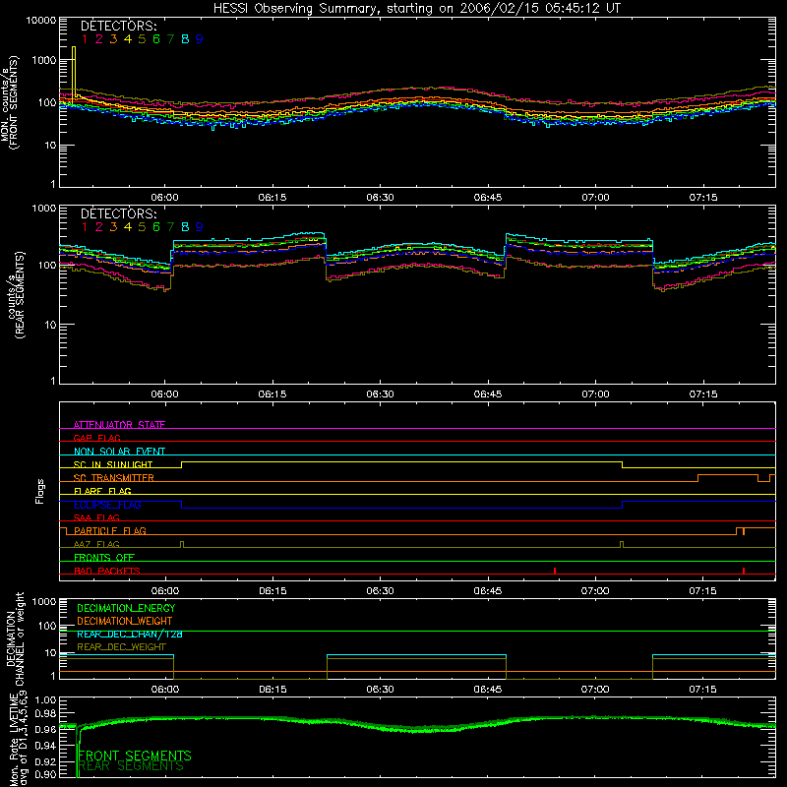Click red detector 1 in rear segments legend
The image size is (787, 787).
(x=85, y=227)
